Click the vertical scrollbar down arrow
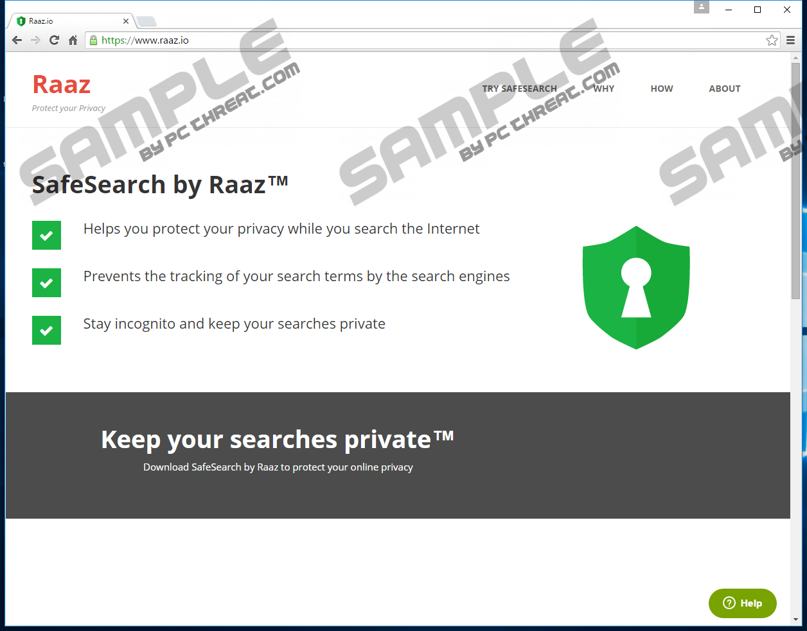This screenshot has height=631, width=807. (x=796, y=619)
